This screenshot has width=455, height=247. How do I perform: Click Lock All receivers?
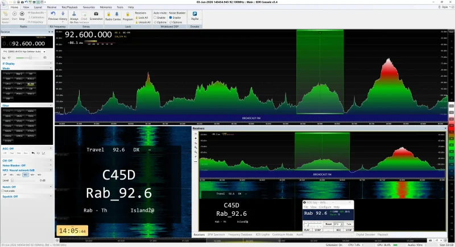142,18
